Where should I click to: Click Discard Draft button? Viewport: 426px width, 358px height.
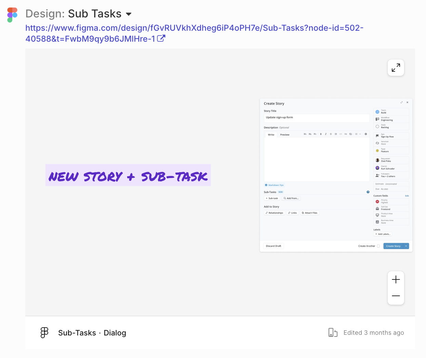[274, 246]
